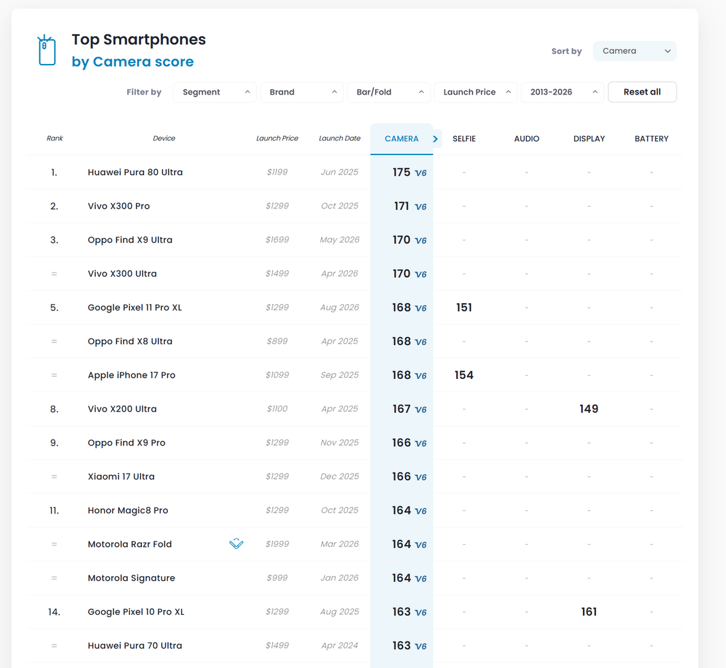Click the 'by Camera score' subtitle
726x668 pixels.
tap(133, 61)
